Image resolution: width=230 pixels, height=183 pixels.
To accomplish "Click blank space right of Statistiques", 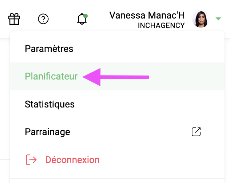I will [146, 105].
